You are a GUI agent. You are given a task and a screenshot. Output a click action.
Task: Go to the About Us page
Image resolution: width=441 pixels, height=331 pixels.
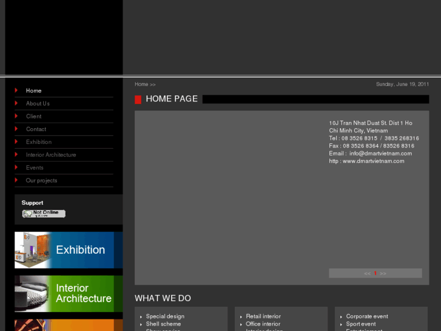point(38,103)
